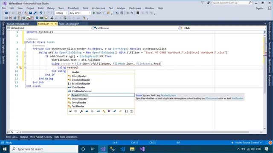
Task: Collapse the Public Class Form1 region
Action: [x=25, y=42]
